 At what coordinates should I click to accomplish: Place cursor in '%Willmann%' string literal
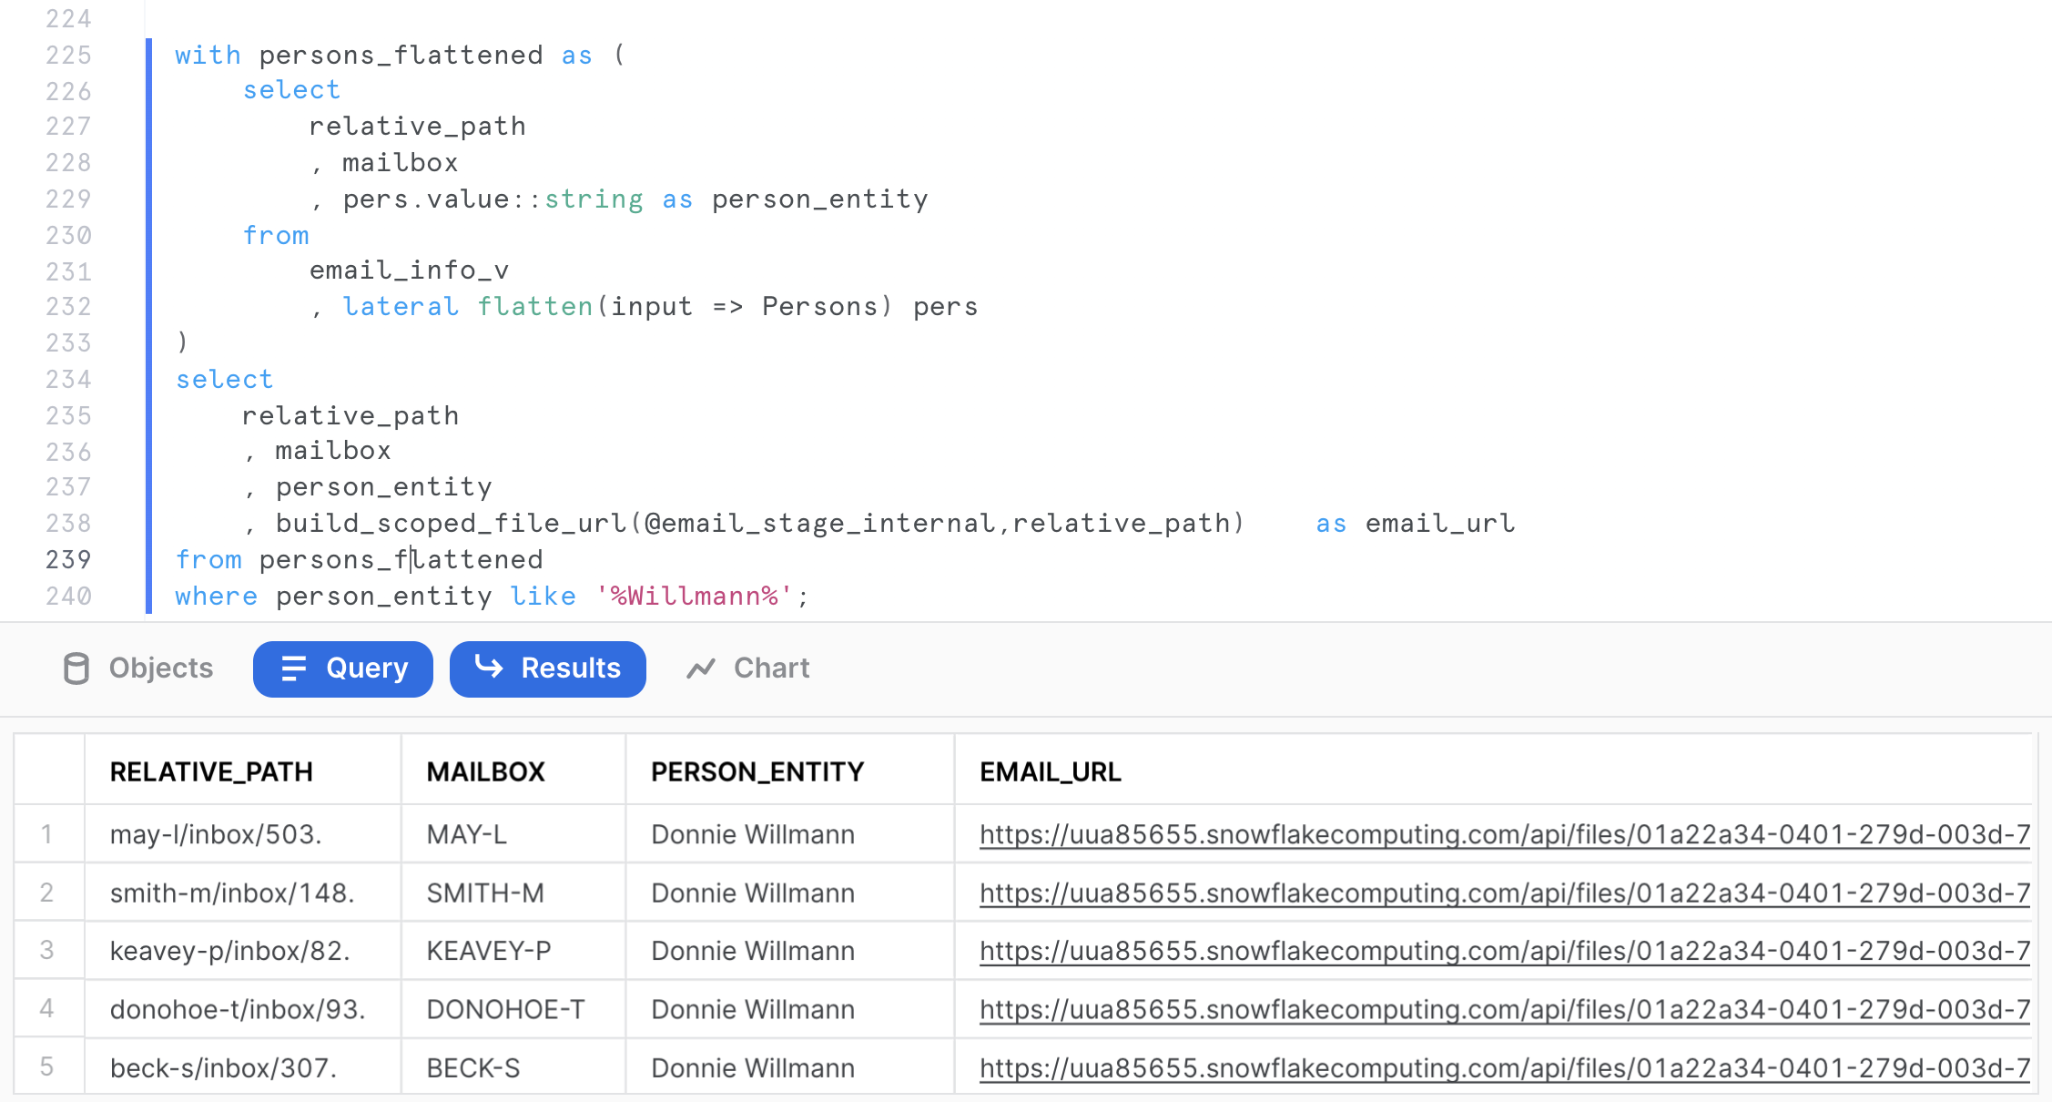tap(694, 596)
